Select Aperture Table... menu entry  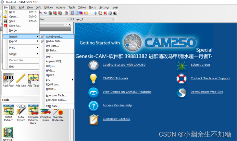[57, 95]
